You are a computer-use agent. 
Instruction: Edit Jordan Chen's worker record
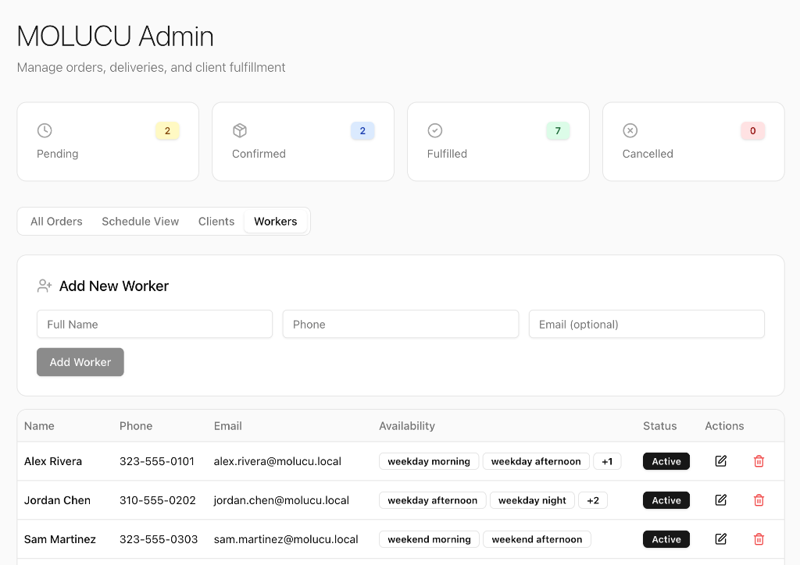pyautogui.click(x=720, y=500)
